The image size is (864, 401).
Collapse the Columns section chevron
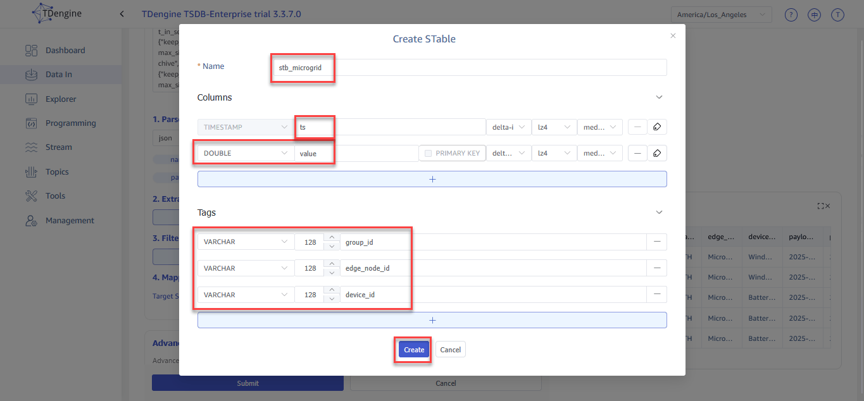click(659, 97)
